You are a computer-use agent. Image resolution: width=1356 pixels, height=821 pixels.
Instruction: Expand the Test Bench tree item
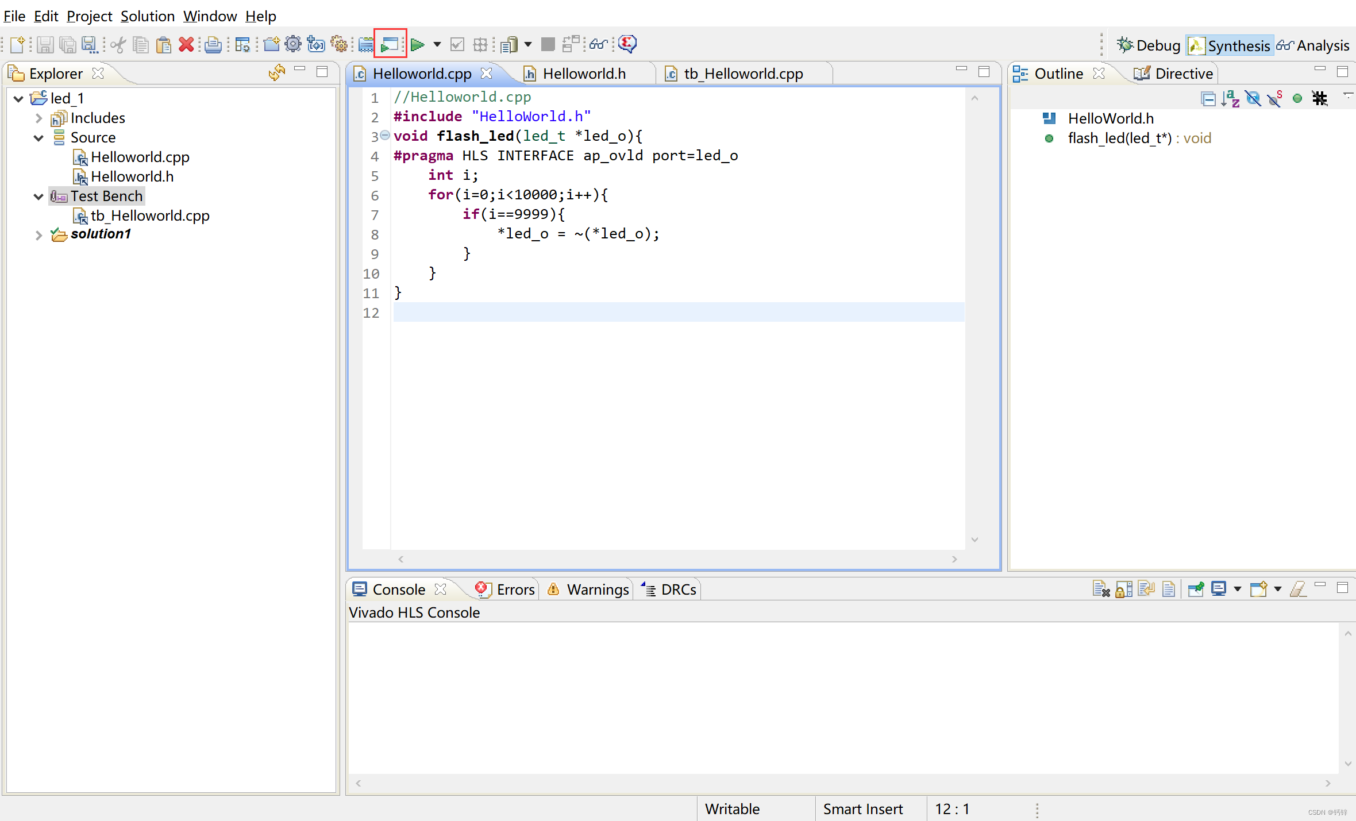(36, 195)
